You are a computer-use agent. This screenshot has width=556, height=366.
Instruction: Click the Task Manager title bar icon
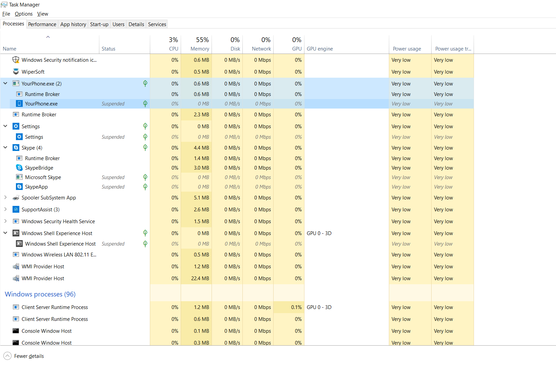click(4, 4)
